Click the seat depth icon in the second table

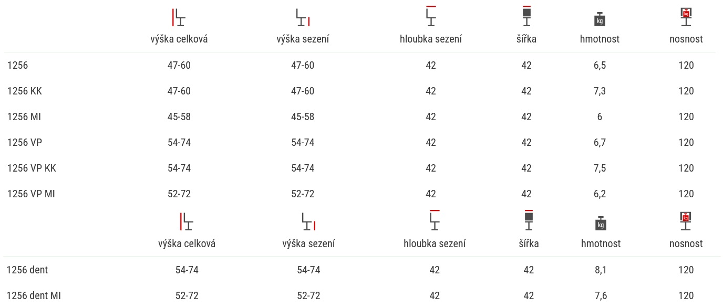(435, 220)
